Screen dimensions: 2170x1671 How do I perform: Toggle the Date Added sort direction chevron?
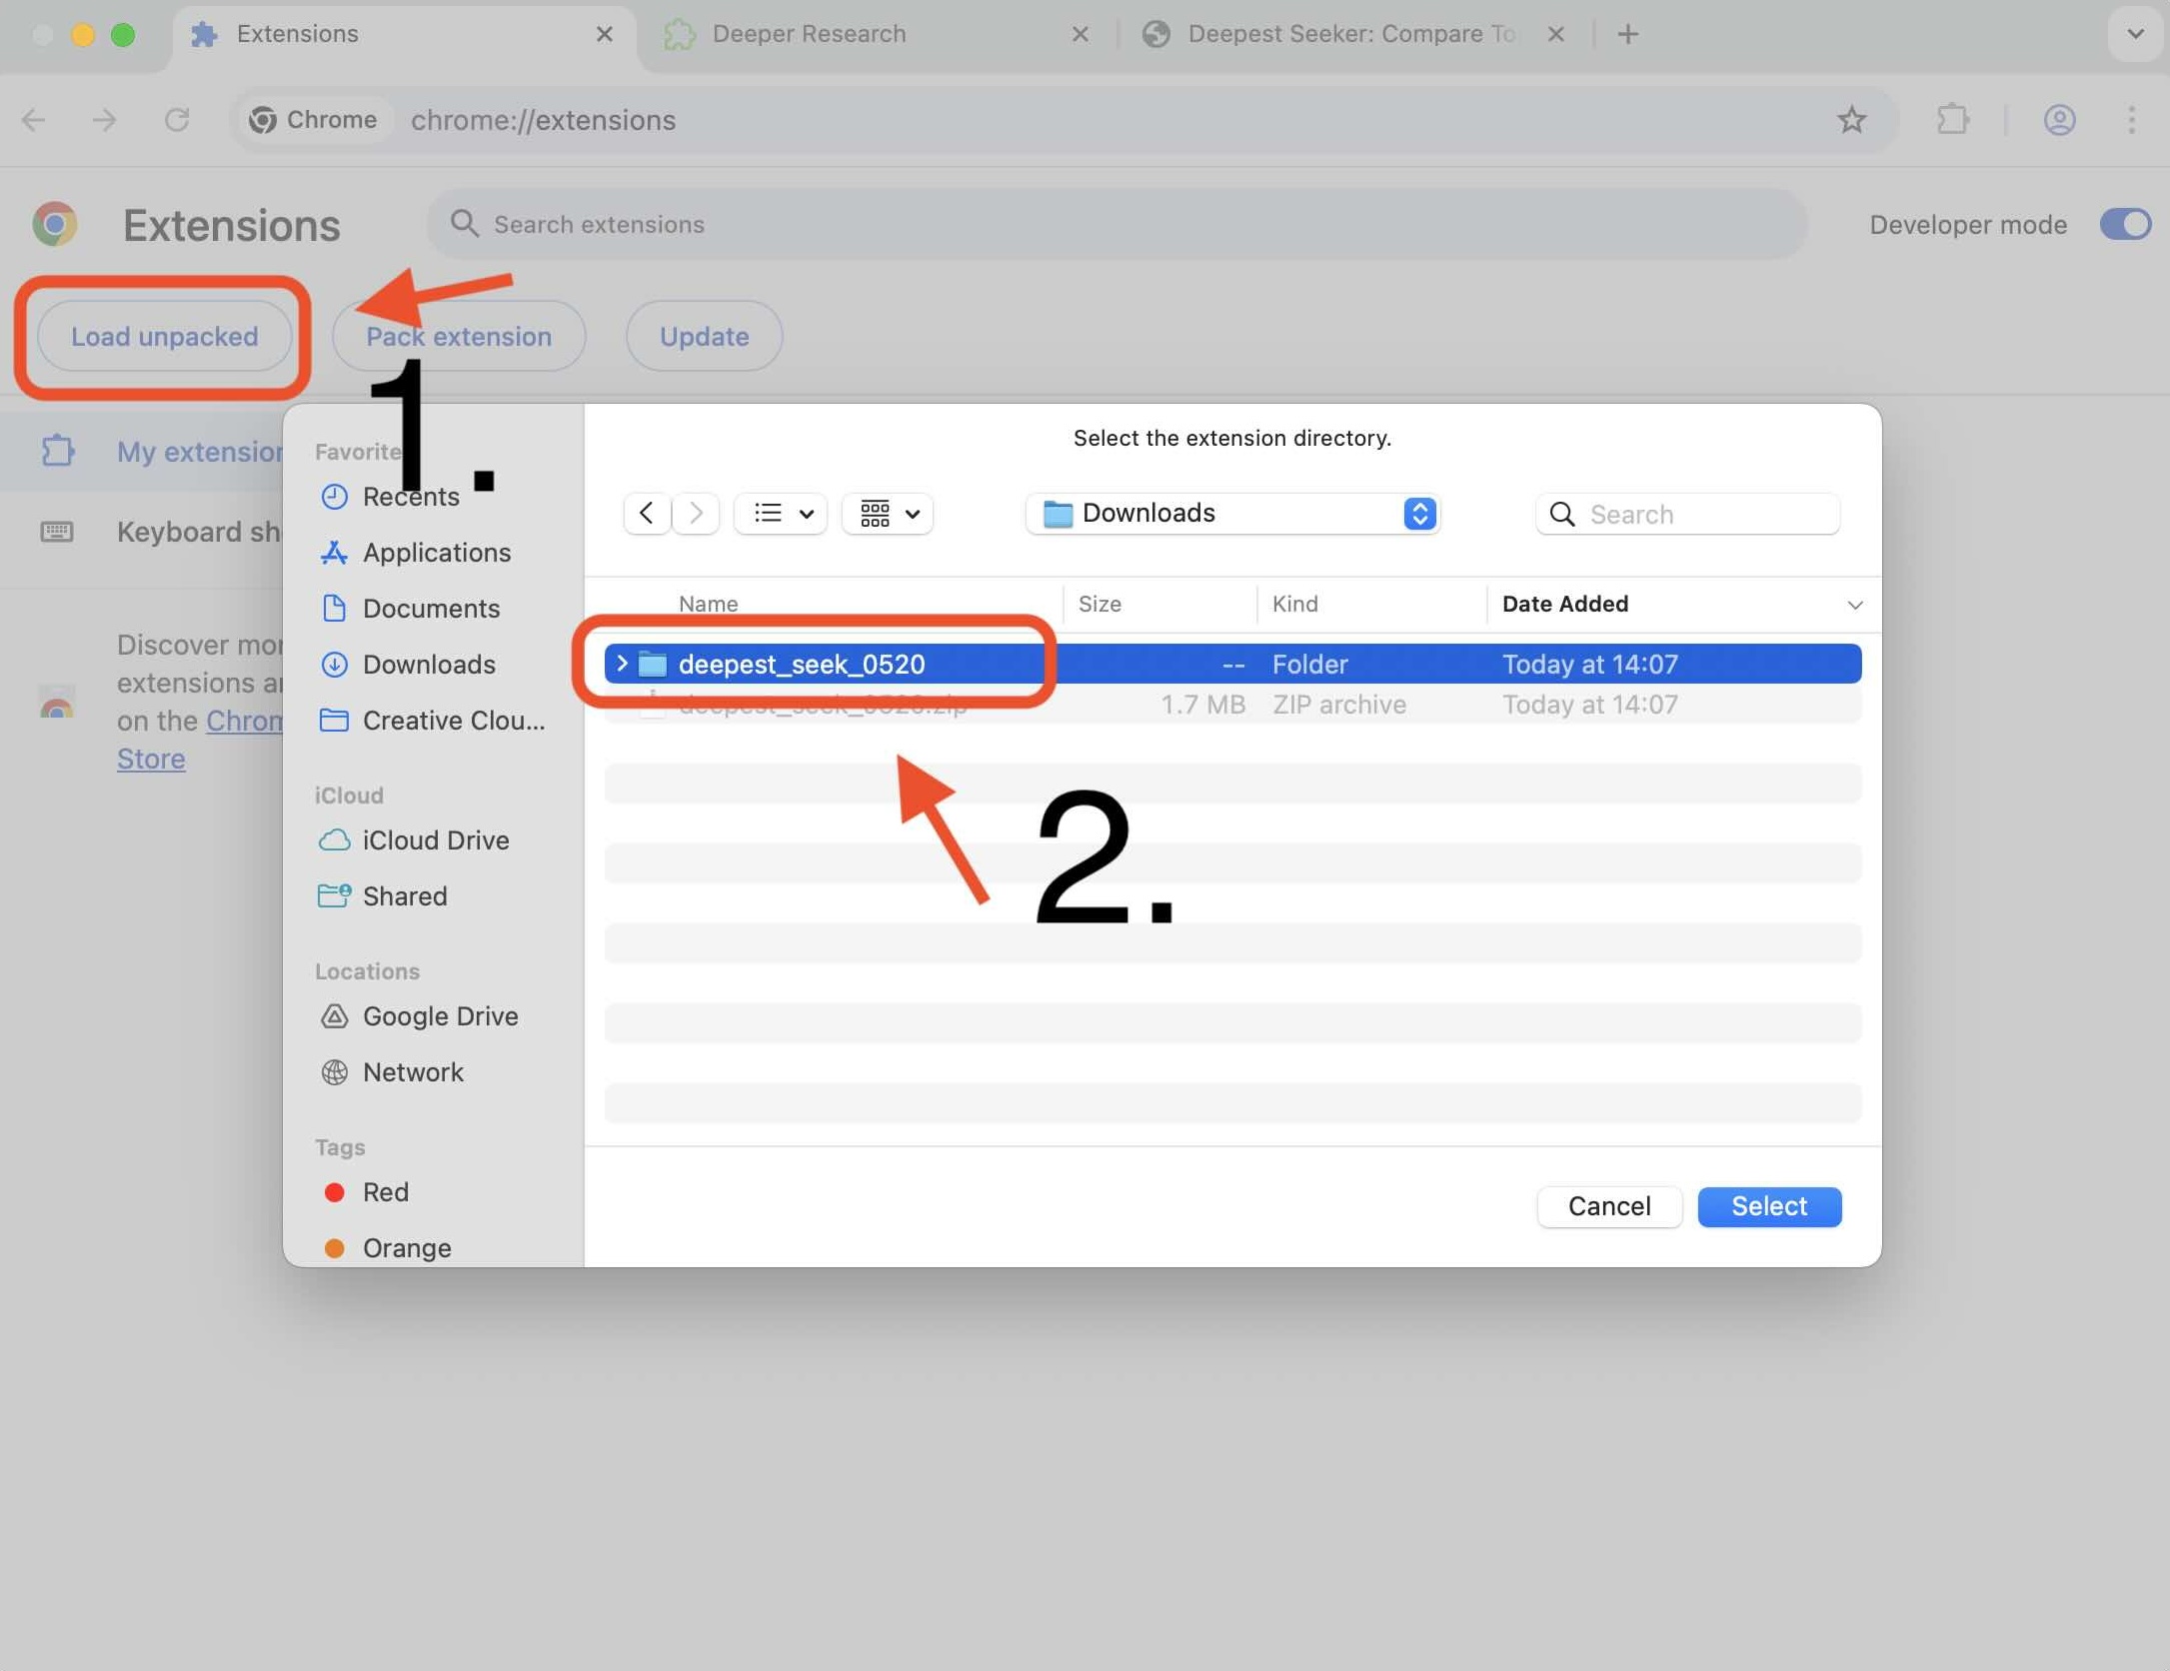click(1854, 605)
